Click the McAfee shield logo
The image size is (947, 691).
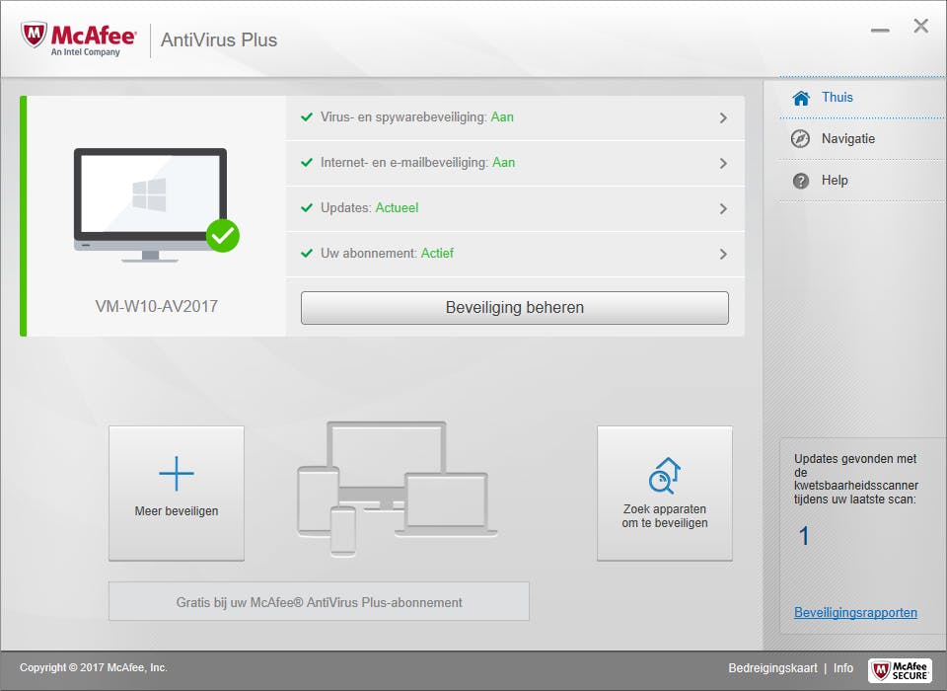(x=34, y=36)
